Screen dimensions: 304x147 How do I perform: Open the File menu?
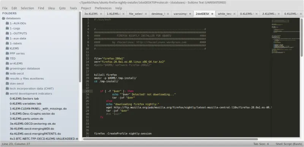pos(5,8)
